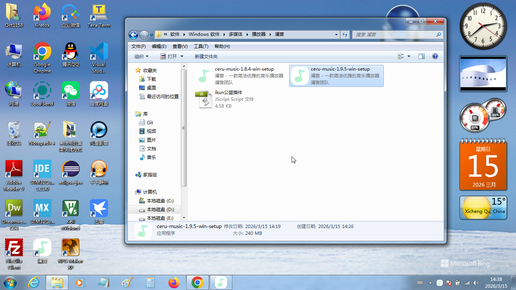Screen dimensions: 516x290
Task: Expand the change view options arrow
Action: click(409, 56)
